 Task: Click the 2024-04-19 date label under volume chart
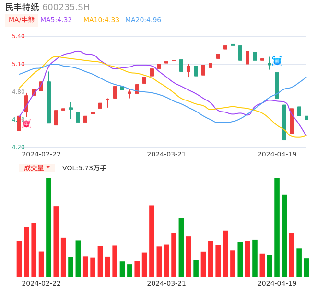click(277, 283)
